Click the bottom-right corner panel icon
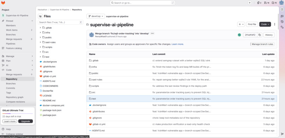285x138 pixels. pyautogui.click(x=282, y=134)
